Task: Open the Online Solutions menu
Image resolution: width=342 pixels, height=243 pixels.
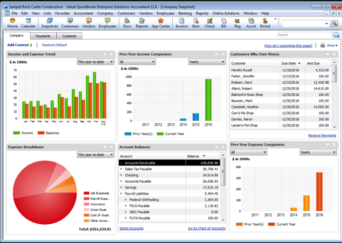Action: (x=226, y=14)
